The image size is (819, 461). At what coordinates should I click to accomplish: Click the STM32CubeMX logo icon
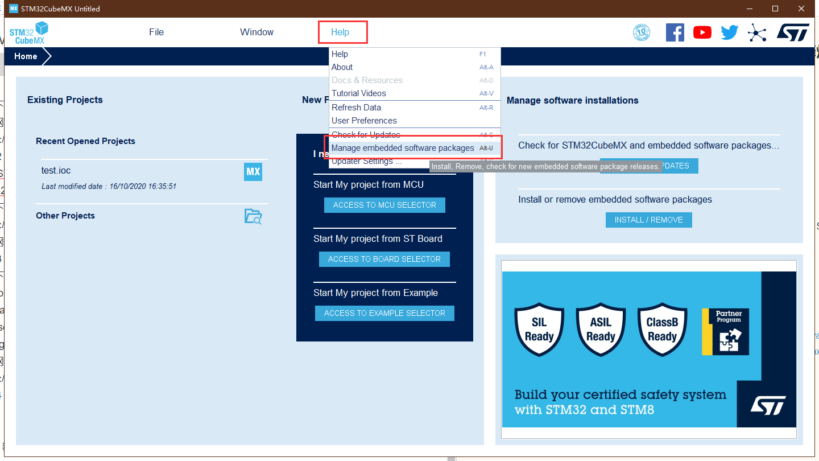pos(28,32)
